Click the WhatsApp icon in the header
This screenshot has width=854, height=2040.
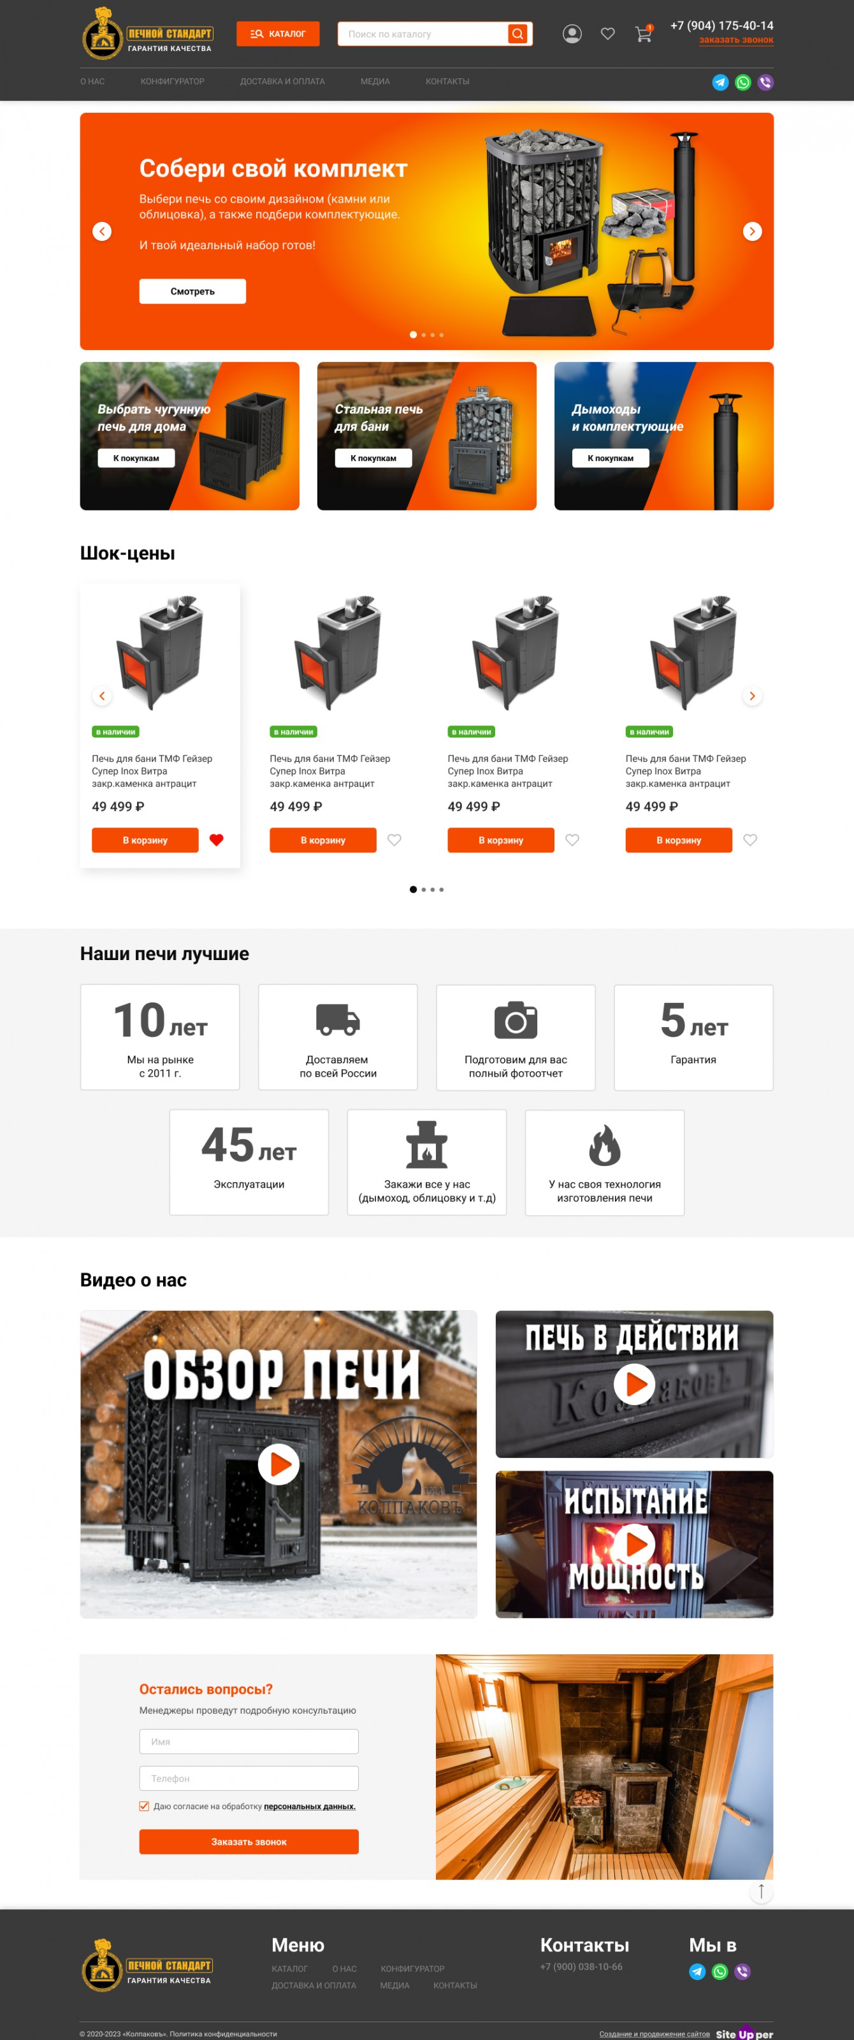[x=742, y=82]
